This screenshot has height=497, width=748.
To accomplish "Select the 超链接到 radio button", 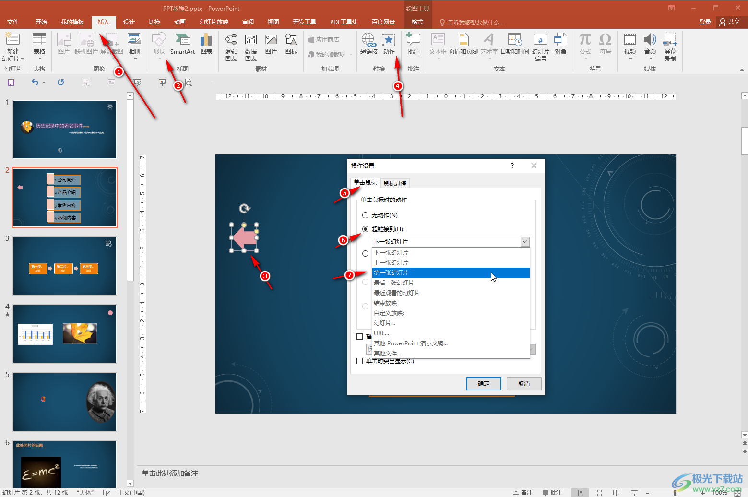I will pos(366,229).
